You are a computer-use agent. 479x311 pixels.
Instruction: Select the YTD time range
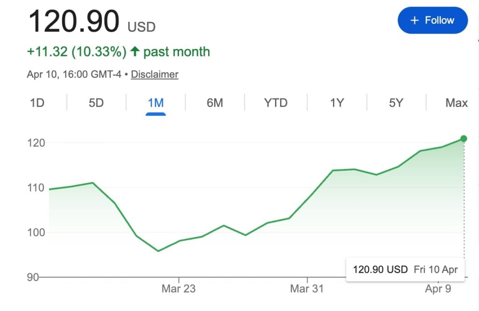276,103
